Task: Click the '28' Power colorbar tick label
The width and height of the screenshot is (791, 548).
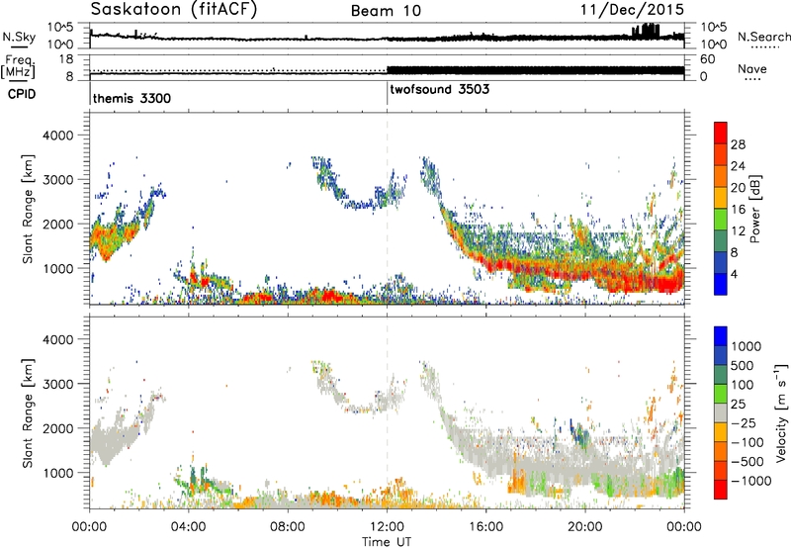Action: click(738, 144)
